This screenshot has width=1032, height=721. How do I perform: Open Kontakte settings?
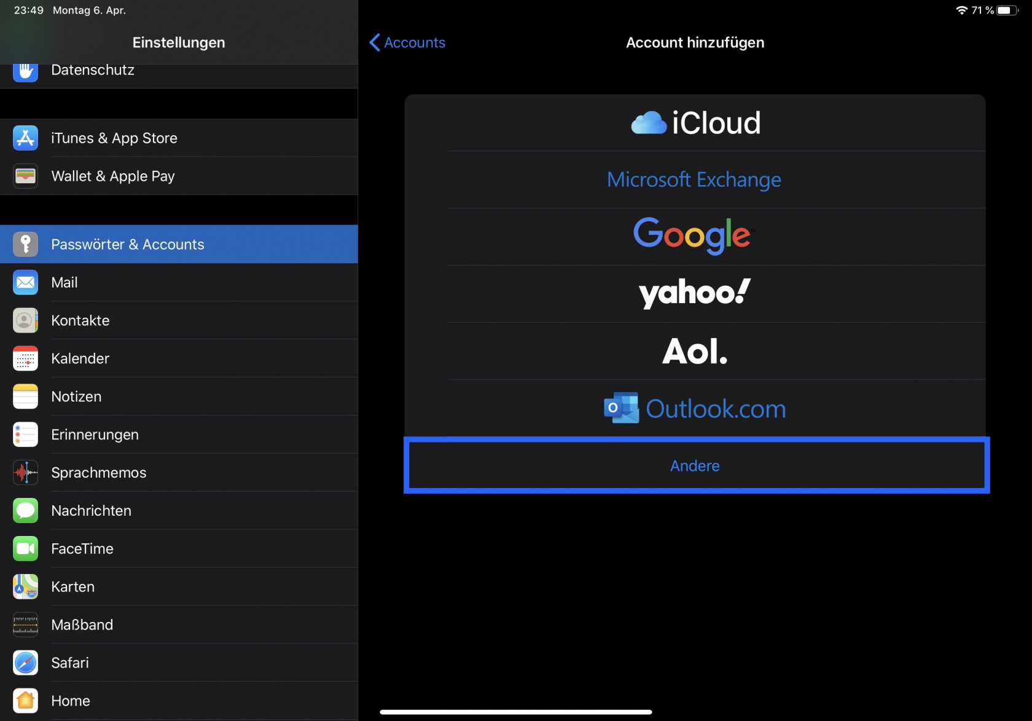point(179,320)
